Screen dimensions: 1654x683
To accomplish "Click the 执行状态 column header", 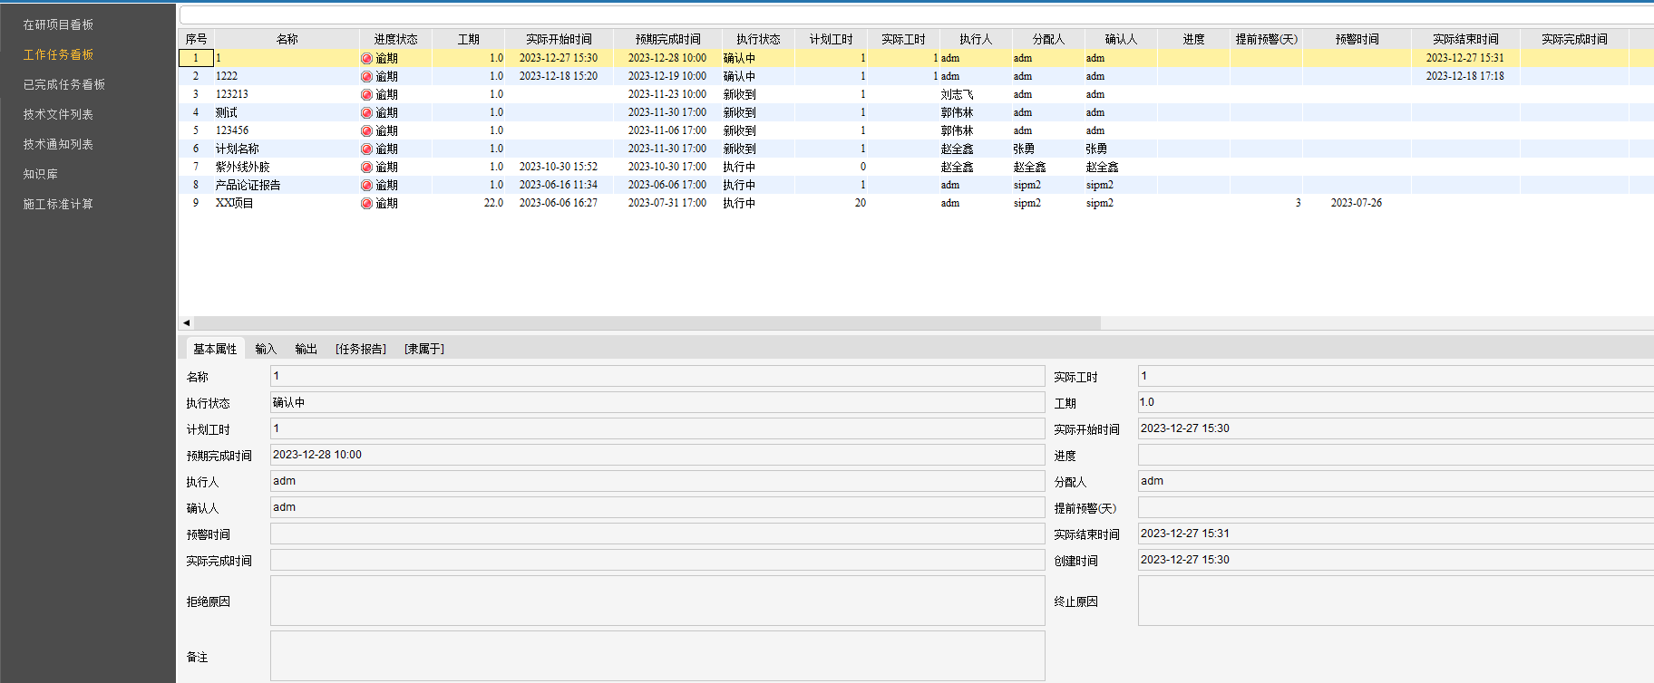I will (x=758, y=39).
